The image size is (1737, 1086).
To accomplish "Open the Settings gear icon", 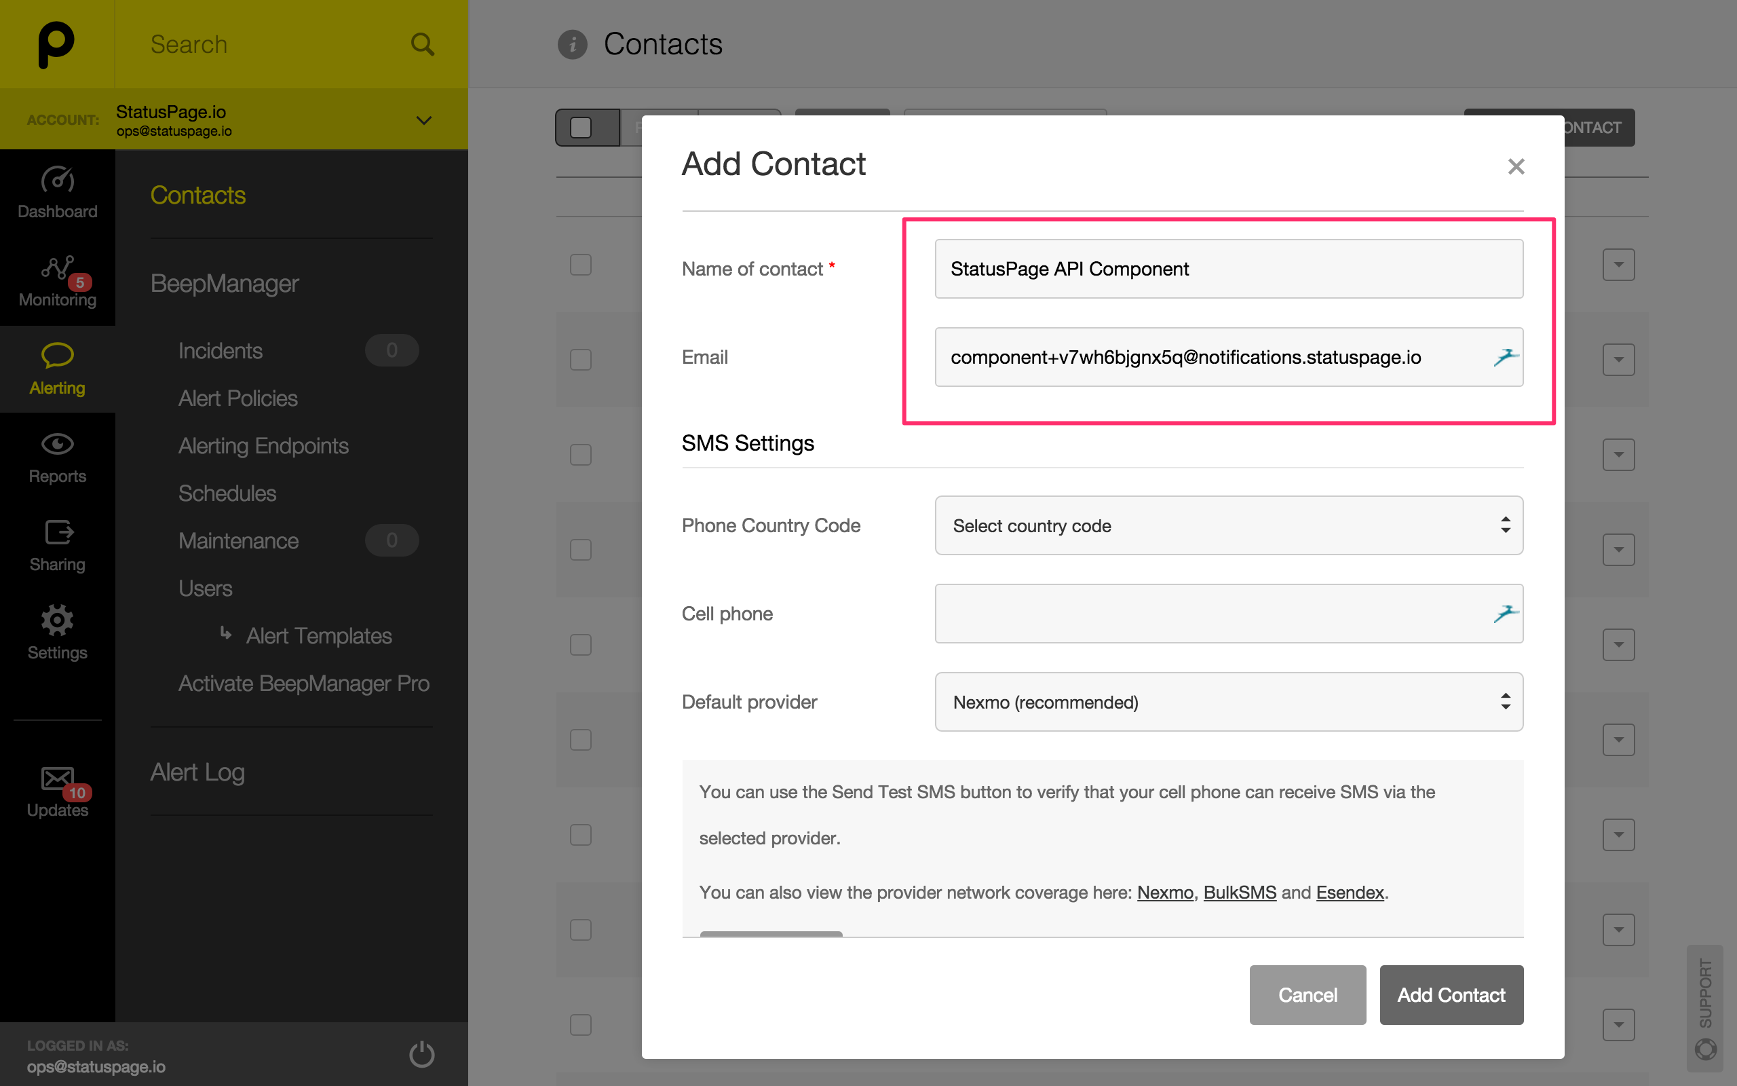I will (x=58, y=620).
